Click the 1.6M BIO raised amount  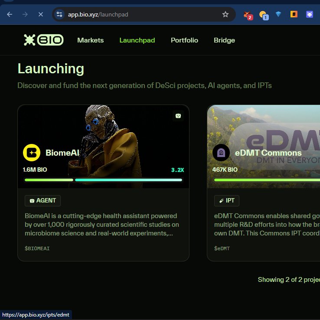[35, 170]
